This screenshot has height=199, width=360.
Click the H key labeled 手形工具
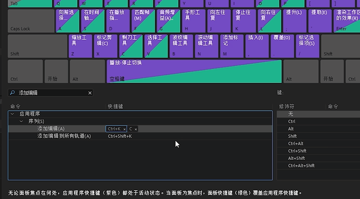pos(194,21)
